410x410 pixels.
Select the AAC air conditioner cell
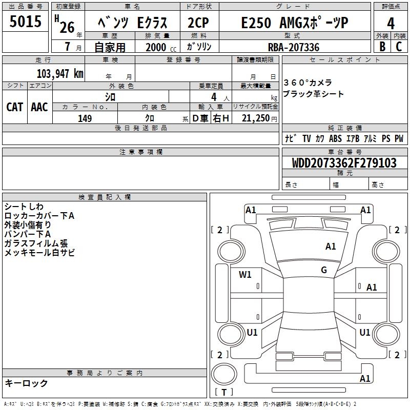39,107
